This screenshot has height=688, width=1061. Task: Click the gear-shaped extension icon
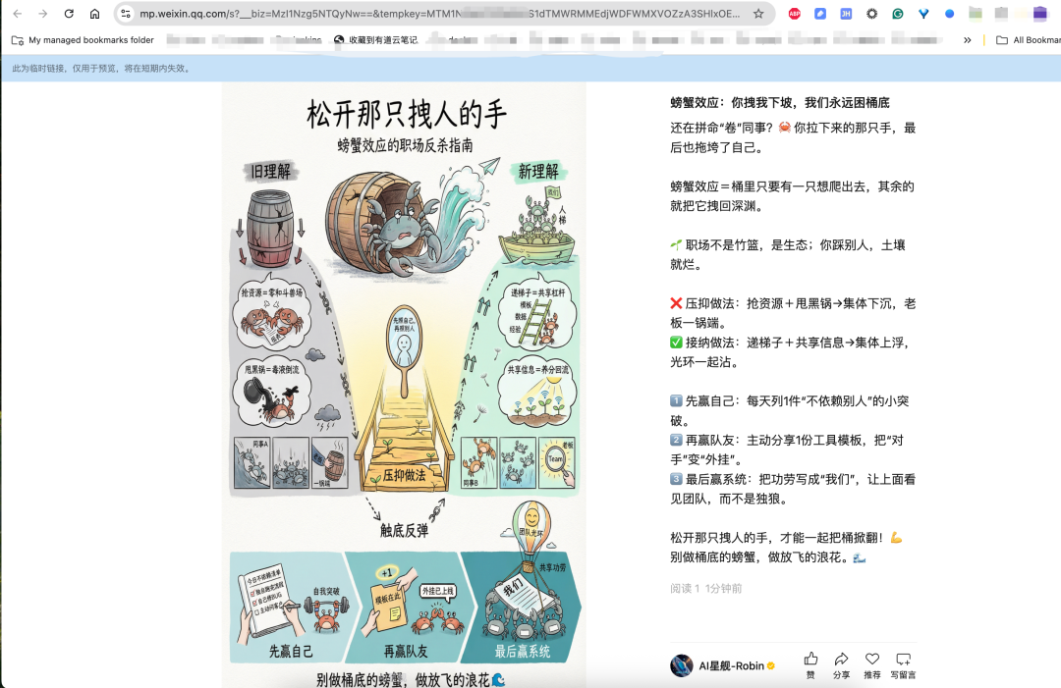pos(871,14)
